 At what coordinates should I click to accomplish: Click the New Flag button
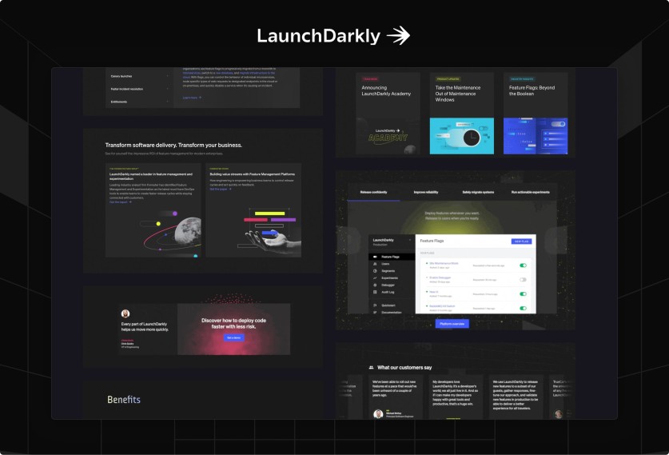[521, 241]
